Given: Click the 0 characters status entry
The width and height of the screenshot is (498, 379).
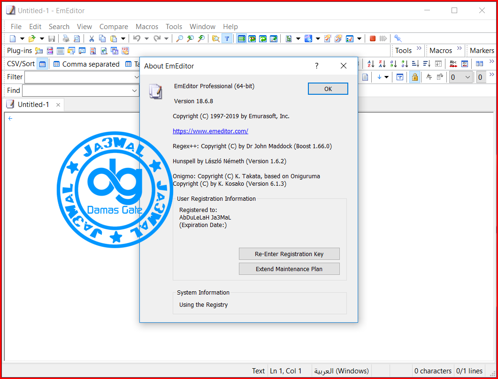Looking at the screenshot, I should click(x=433, y=371).
